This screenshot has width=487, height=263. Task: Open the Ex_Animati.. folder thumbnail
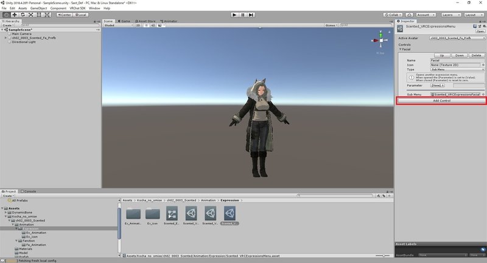(133, 214)
